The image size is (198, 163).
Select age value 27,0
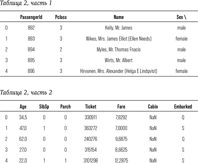[x=23, y=150]
